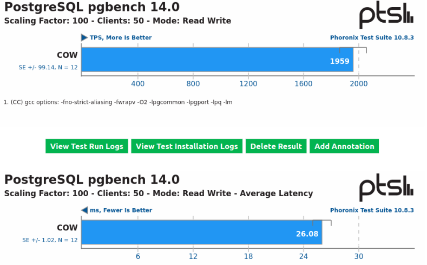Click the blue bar showing 26.08 ms
Image resolution: width=427 pixels, height=265 pixels.
tap(201, 232)
